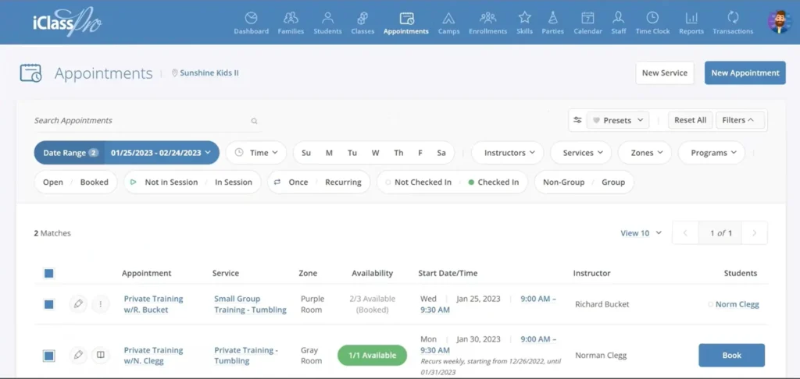Open the Staff person icon
Image resolution: width=800 pixels, height=379 pixels.
coord(619,19)
